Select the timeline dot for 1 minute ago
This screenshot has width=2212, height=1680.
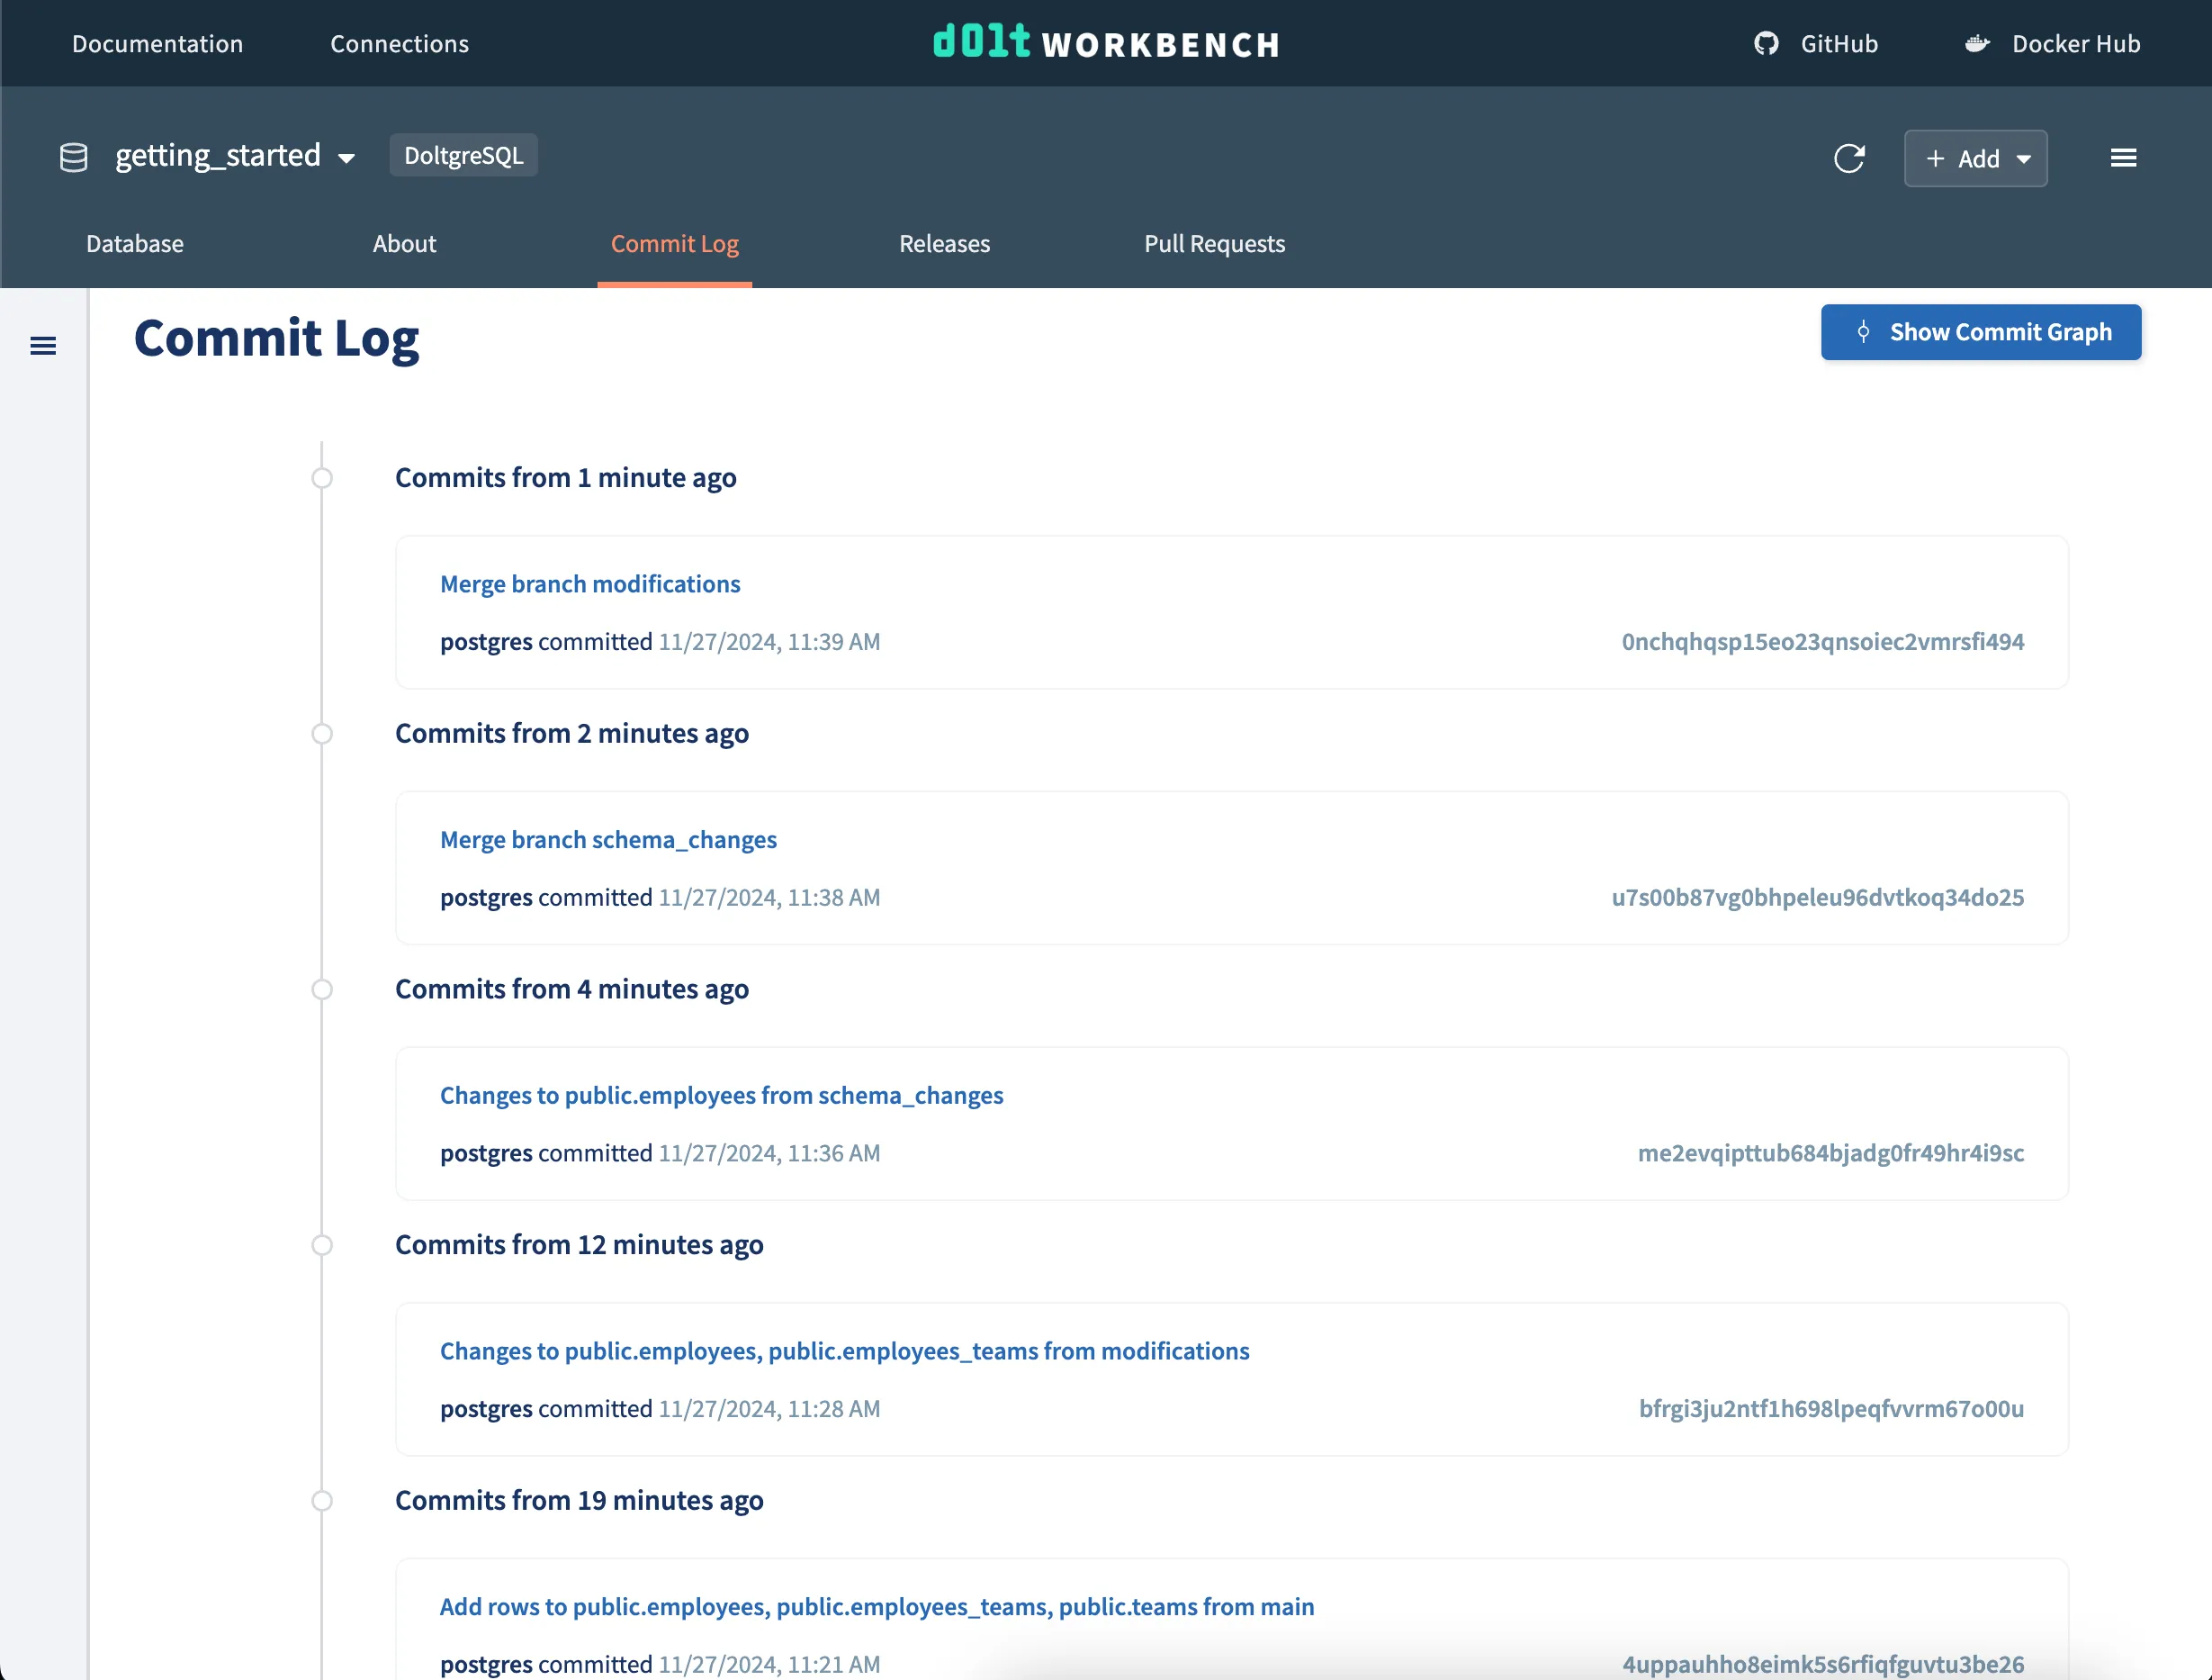coord(322,477)
